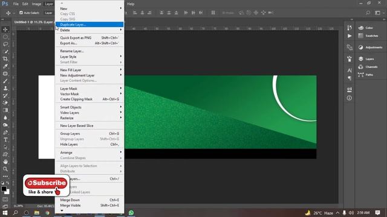Choose Create Clipping Mask
The width and height of the screenshot is (387, 217).
[89, 99]
